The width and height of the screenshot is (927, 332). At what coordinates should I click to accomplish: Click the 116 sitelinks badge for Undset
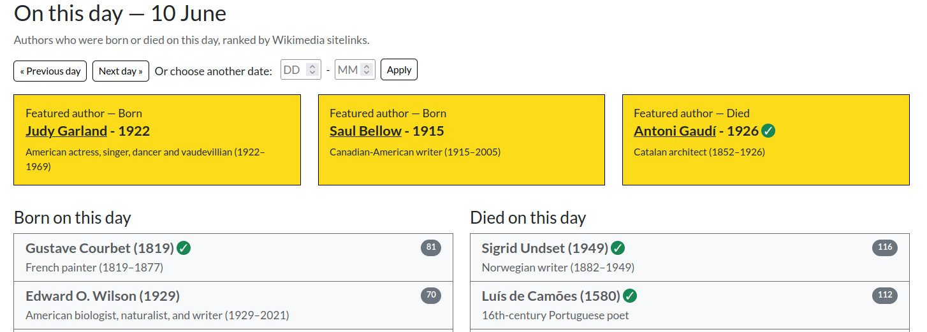[885, 247]
